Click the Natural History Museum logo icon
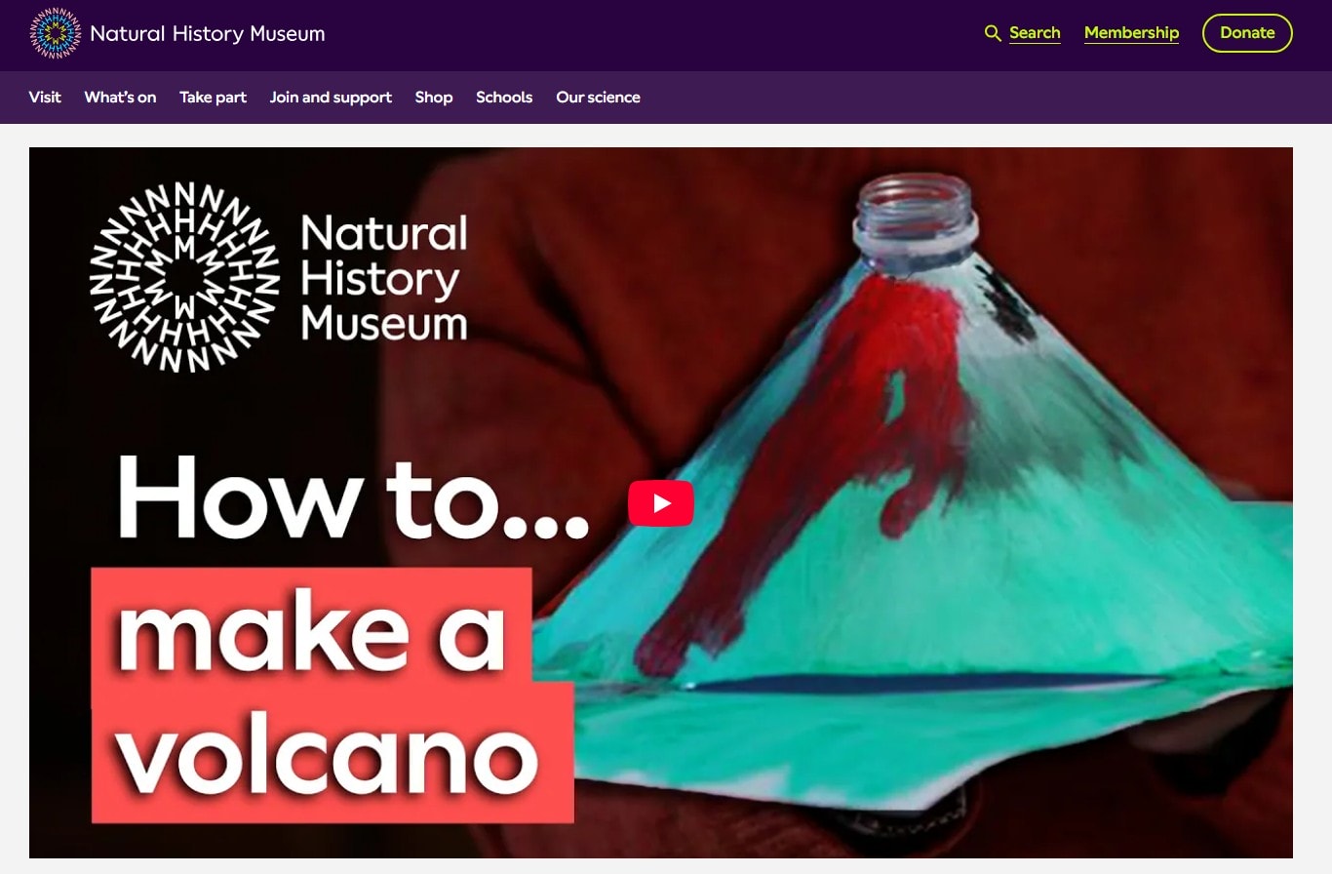Image resolution: width=1332 pixels, height=874 pixels. click(x=56, y=34)
